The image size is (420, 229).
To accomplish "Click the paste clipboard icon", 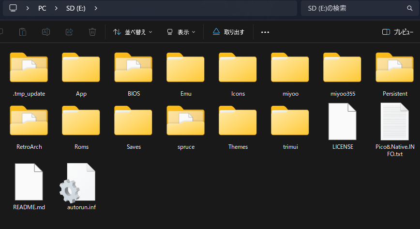I will point(23,32).
